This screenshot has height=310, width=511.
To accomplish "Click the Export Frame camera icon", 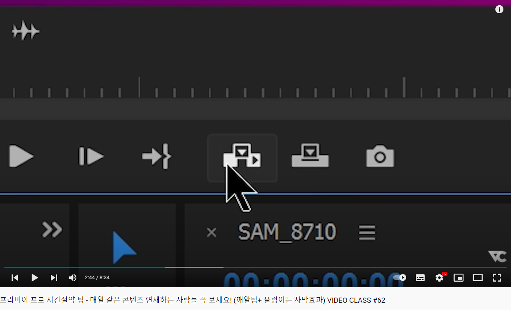I will (380, 156).
